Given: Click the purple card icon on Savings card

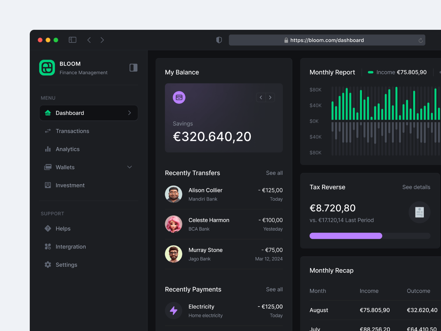Looking at the screenshot, I should pos(179,97).
